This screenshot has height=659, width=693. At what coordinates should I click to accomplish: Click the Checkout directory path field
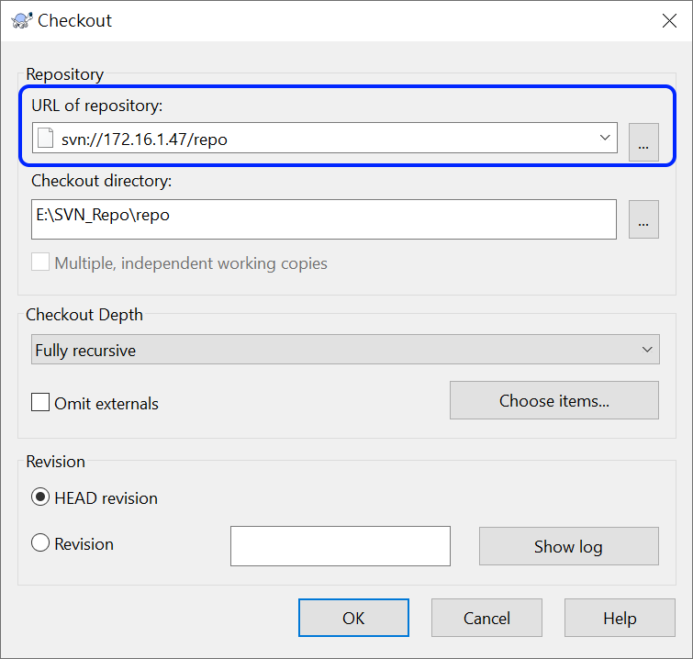[324, 219]
